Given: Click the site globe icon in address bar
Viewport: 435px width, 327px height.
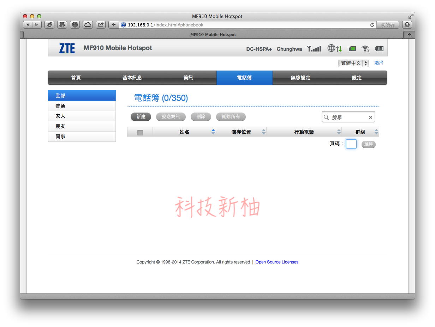Looking at the screenshot, I should point(124,25).
